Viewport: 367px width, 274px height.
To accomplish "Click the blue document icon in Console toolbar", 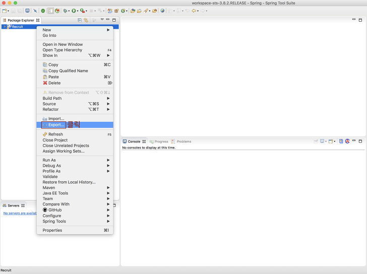I will point(341,141).
